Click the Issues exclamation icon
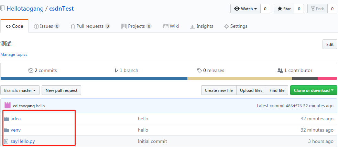The height and width of the screenshot is (147, 338). tap(36, 26)
